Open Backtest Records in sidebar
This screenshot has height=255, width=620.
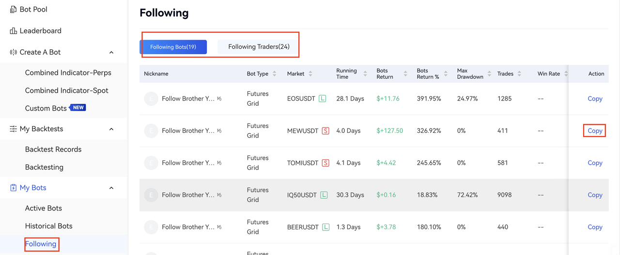pos(53,149)
